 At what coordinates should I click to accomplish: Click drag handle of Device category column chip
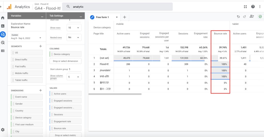pos(52,54)
